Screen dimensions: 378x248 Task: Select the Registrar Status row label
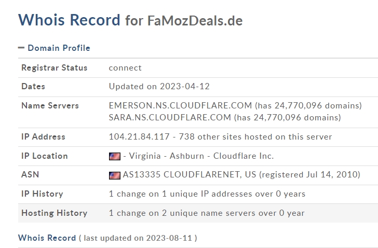tap(54, 67)
